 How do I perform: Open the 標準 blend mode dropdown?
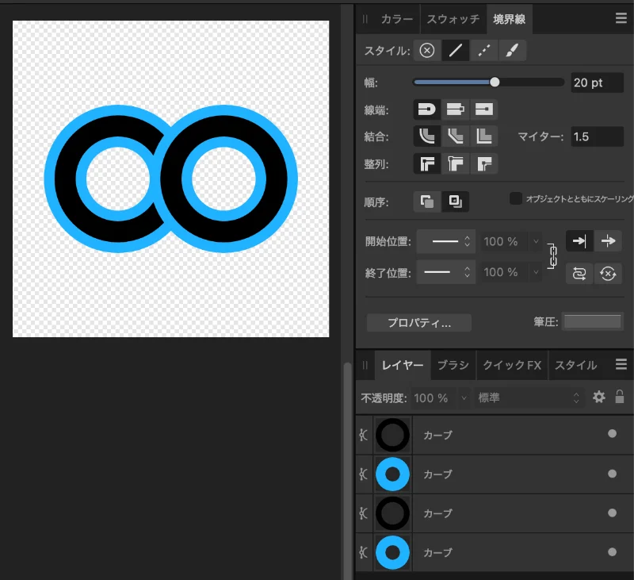pyautogui.click(x=529, y=398)
